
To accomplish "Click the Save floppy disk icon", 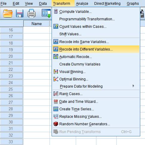I will click(20, 13).
